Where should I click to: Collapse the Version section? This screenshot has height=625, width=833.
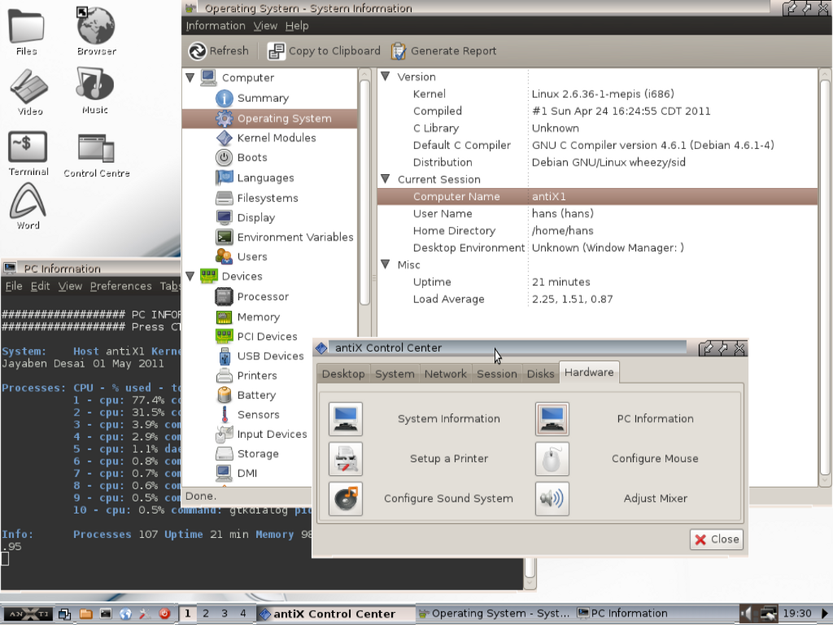386,76
